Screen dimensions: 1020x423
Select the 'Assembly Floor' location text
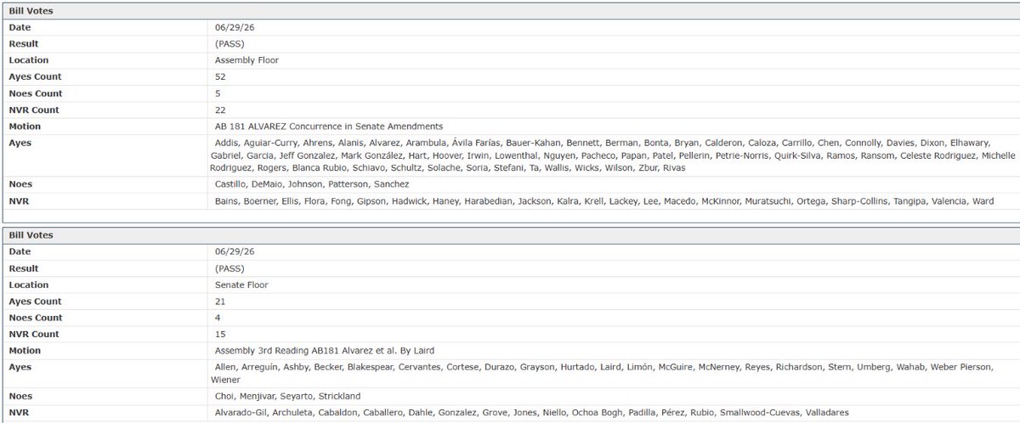click(246, 60)
